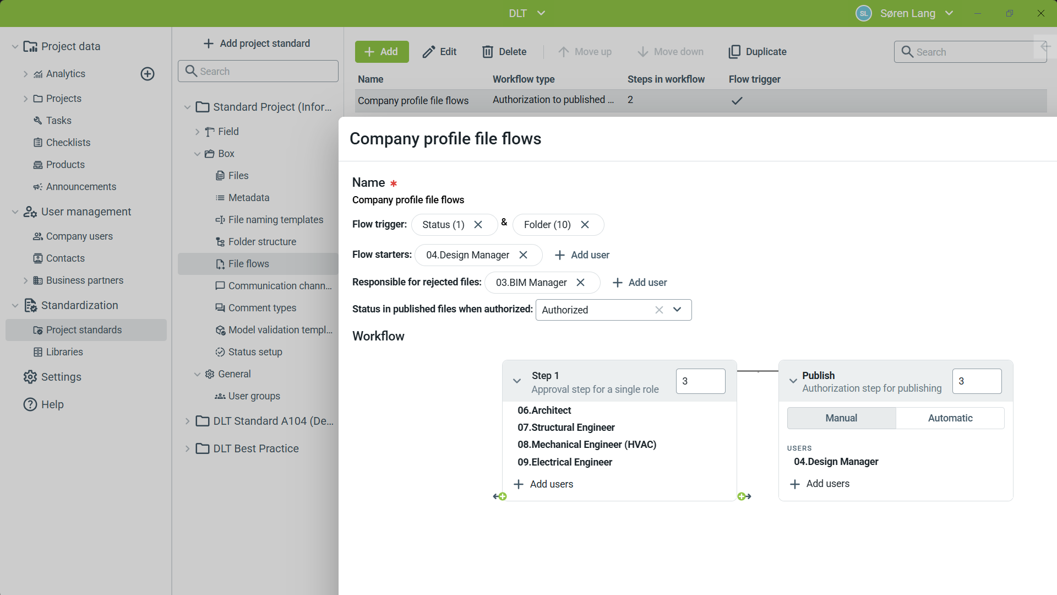
Task: Select Folder structure item
Action: coord(262,242)
